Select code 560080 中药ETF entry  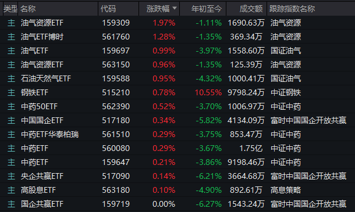coord(177,148)
